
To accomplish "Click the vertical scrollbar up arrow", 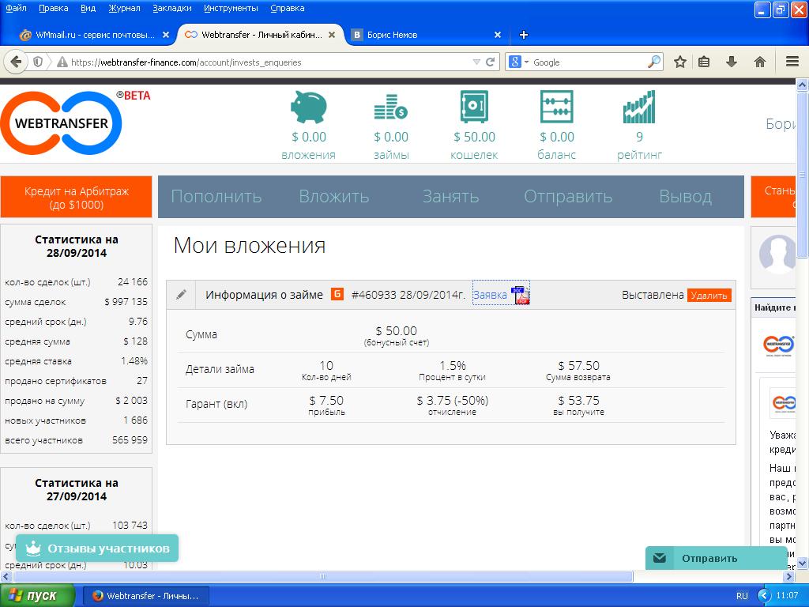I will 803,84.
